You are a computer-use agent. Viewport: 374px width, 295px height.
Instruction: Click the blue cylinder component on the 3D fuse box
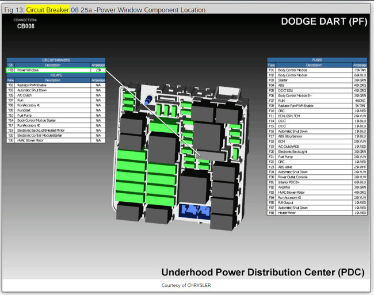[148, 100]
